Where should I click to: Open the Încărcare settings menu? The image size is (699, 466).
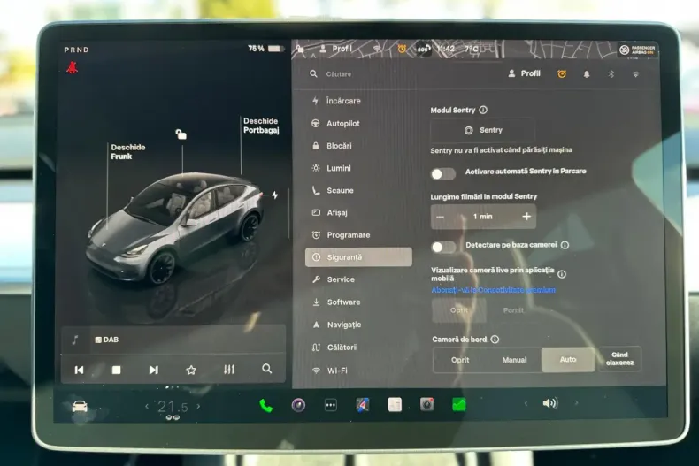pyautogui.click(x=336, y=101)
